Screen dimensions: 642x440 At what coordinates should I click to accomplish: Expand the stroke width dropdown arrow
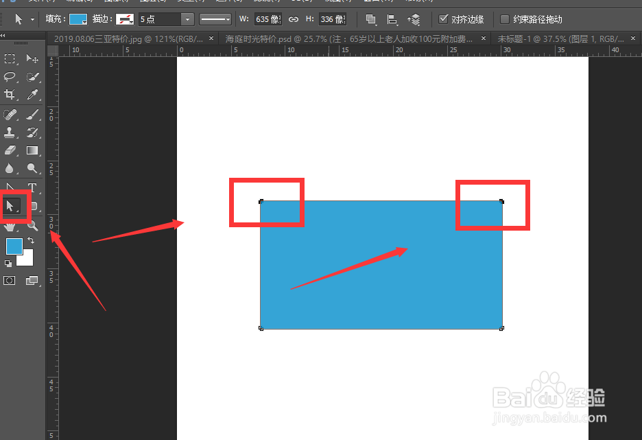[x=187, y=19]
